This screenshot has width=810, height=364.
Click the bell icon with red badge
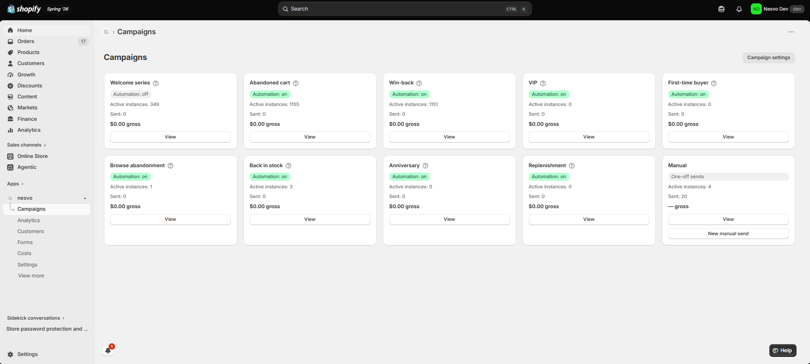tap(108, 350)
